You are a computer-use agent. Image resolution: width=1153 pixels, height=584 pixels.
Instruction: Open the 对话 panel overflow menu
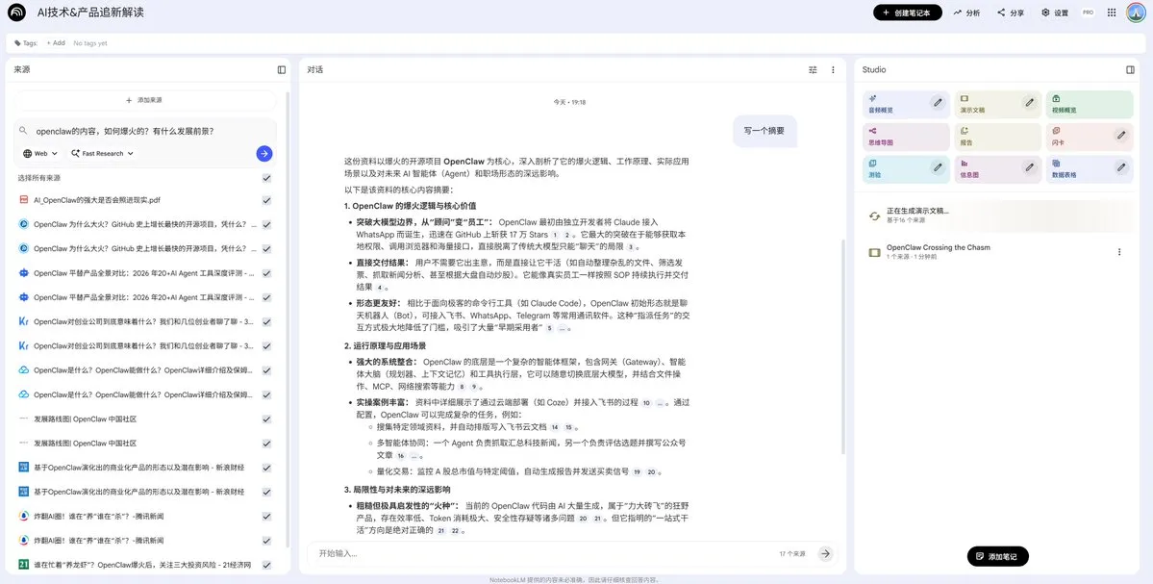[832, 69]
